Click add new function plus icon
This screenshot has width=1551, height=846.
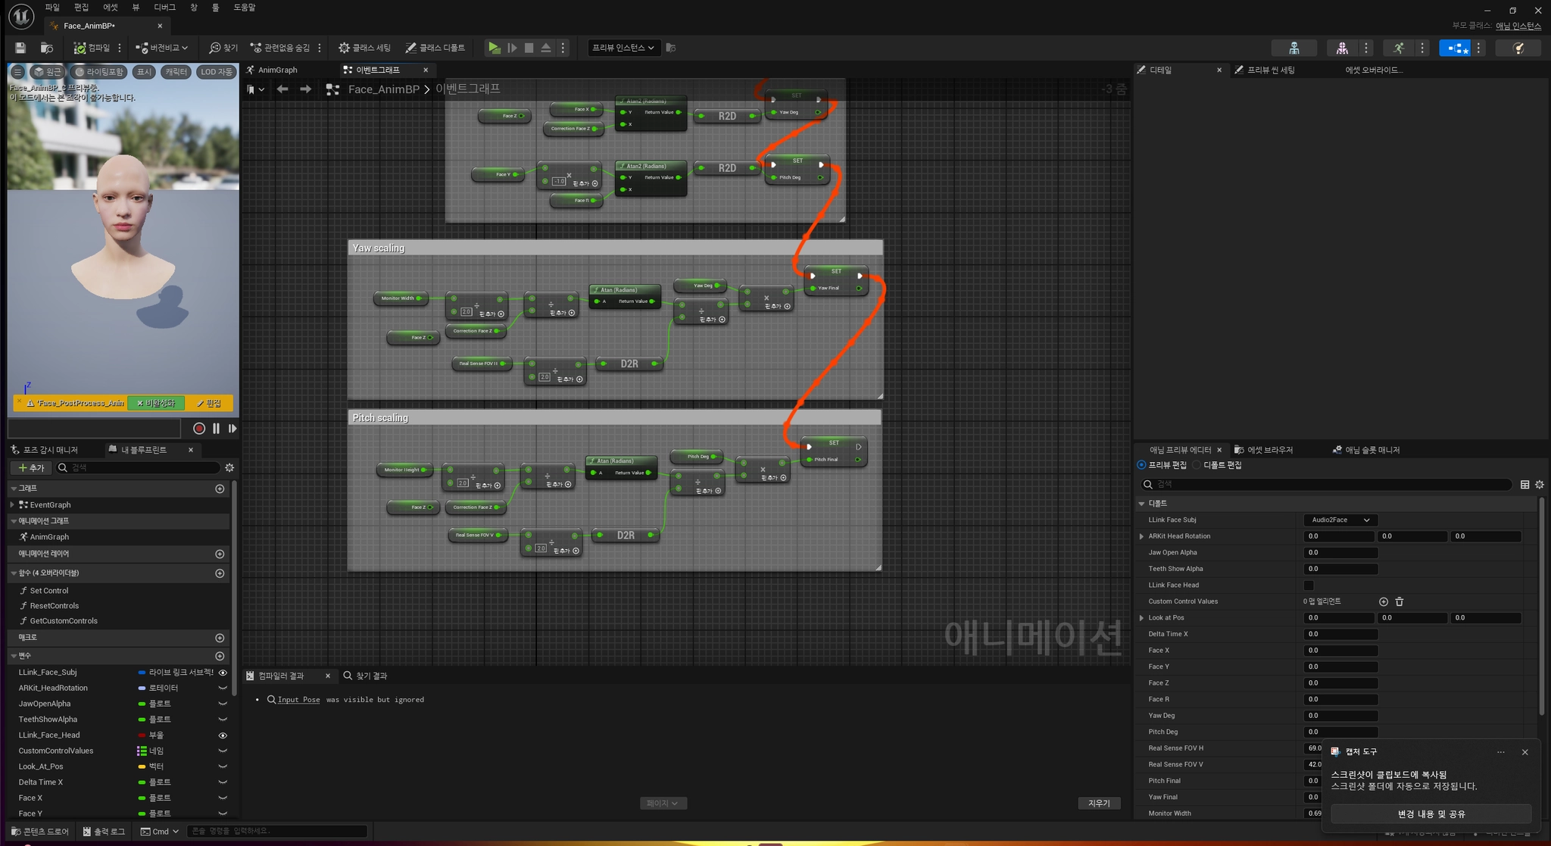pyautogui.click(x=220, y=573)
